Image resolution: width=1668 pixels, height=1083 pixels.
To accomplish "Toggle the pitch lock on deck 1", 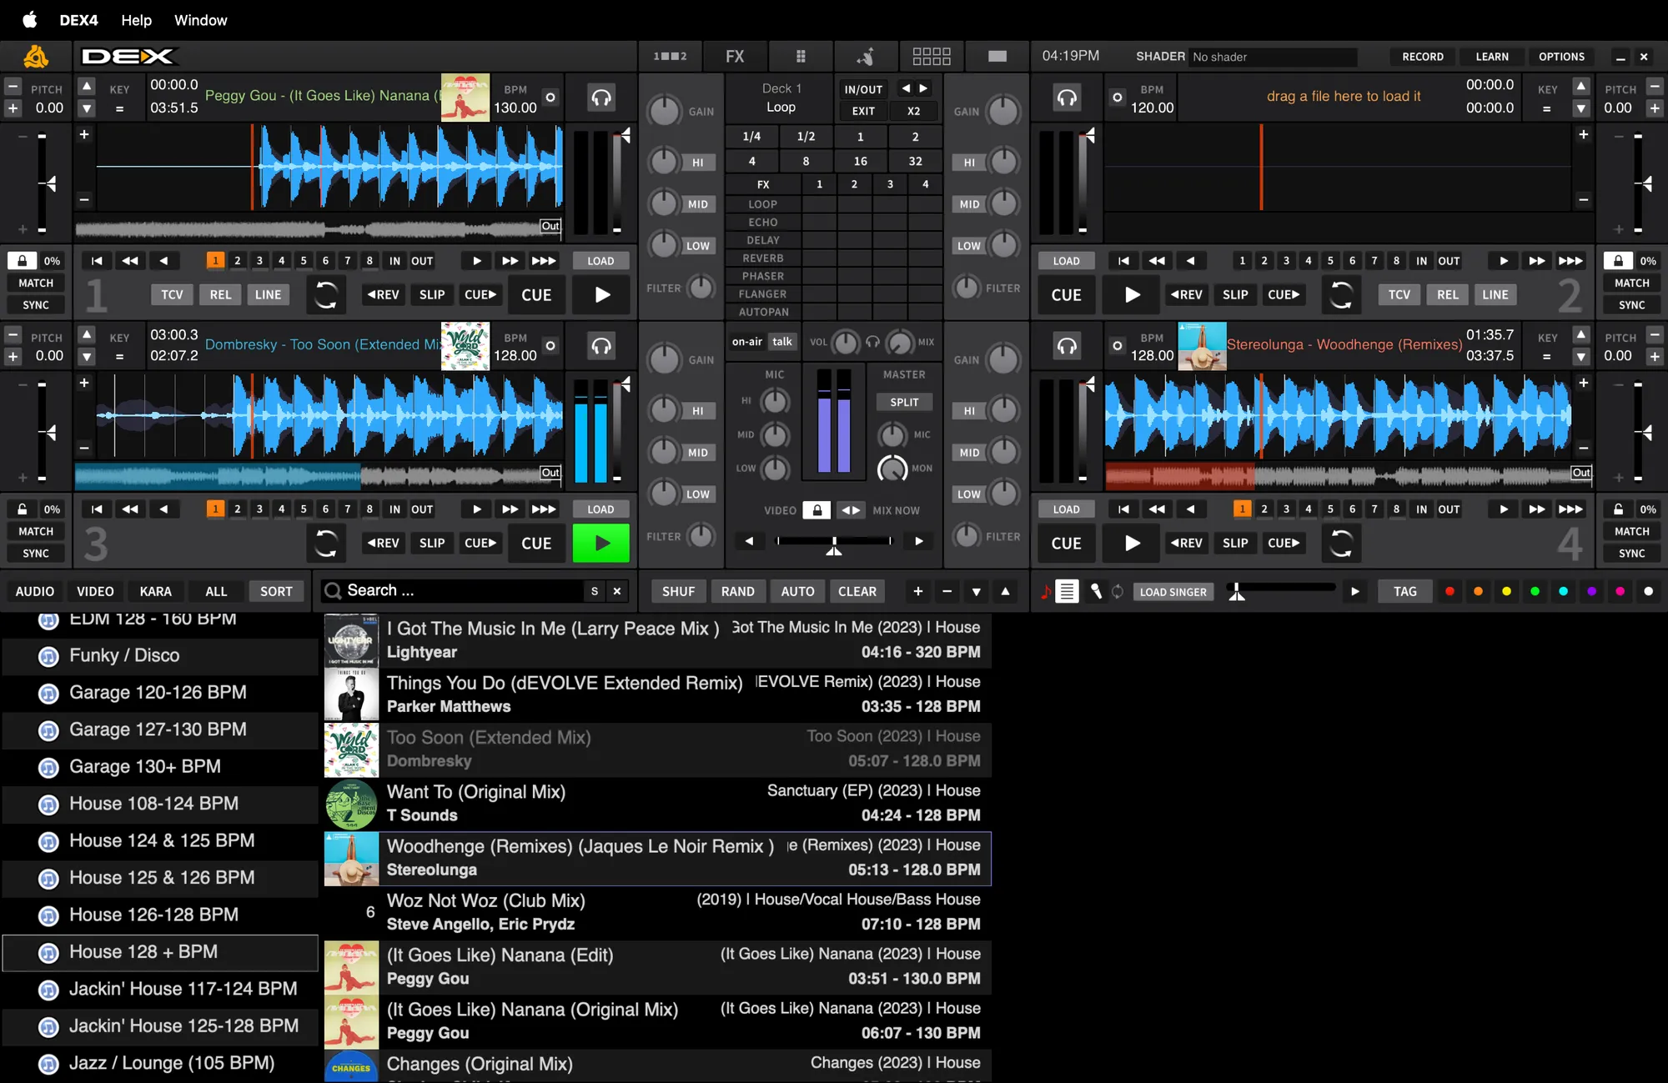I will [x=23, y=261].
